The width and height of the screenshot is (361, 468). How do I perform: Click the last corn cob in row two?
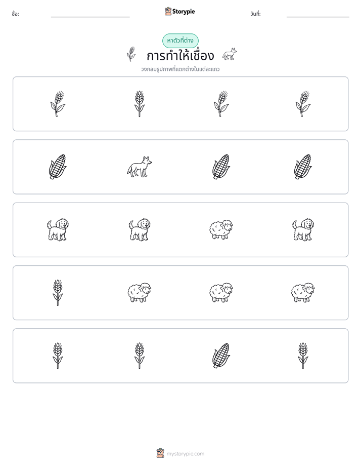click(x=303, y=167)
